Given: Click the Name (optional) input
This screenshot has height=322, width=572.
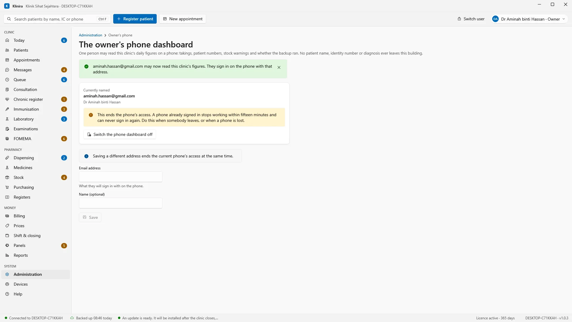Looking at the screenshot, I should pyautogui.click(x=121, y=203).
